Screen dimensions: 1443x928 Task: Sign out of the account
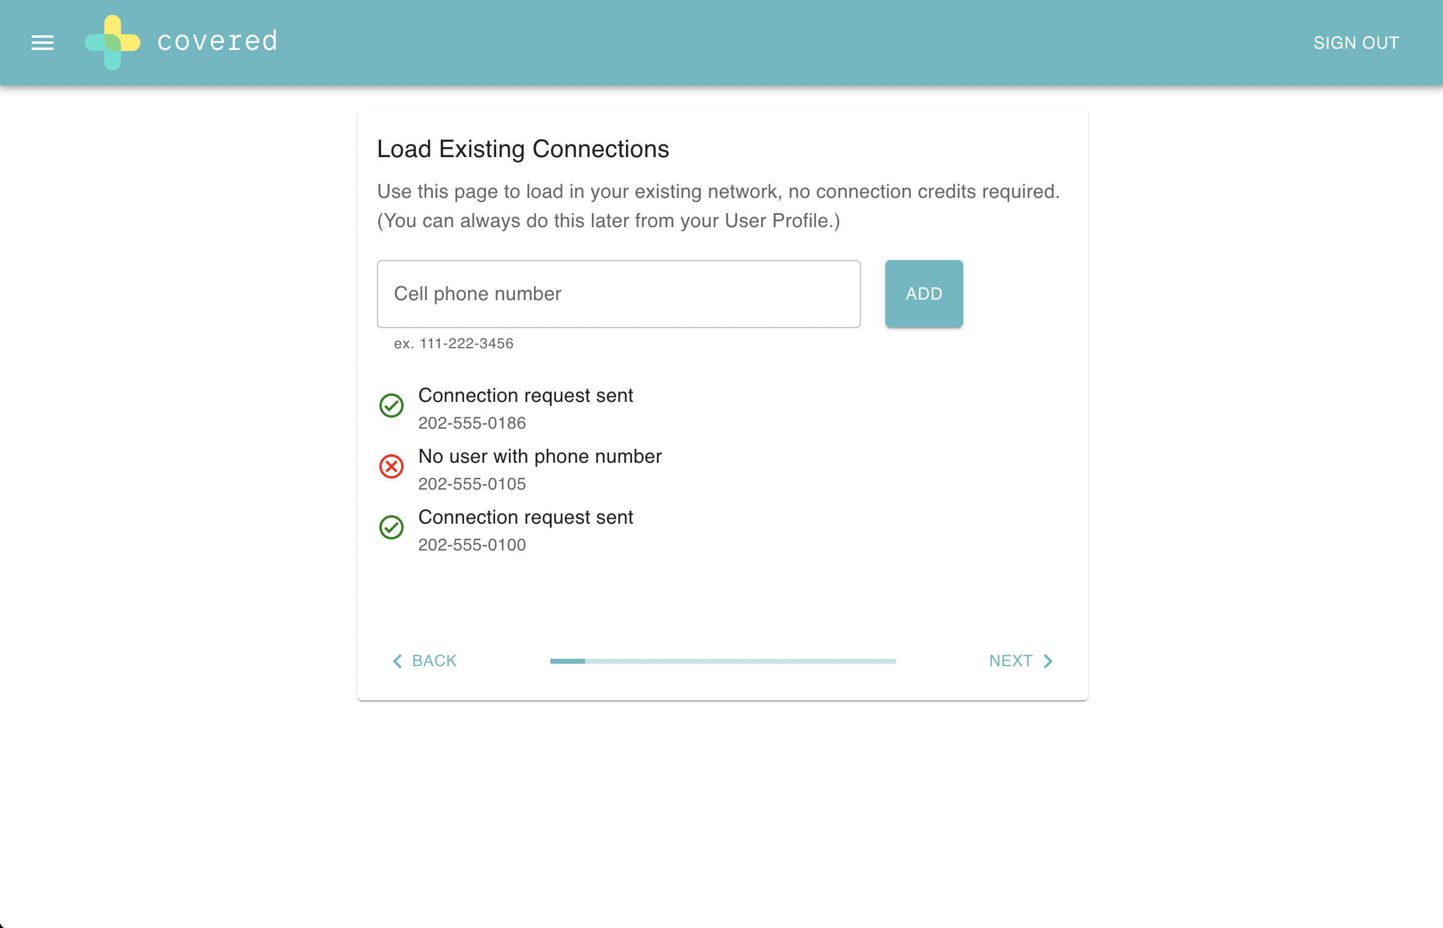[1356, 43]
